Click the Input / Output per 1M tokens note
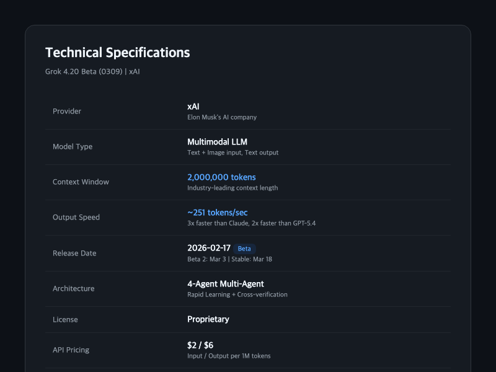This screenshot has width=496, height=372. (x=229, y=356)
